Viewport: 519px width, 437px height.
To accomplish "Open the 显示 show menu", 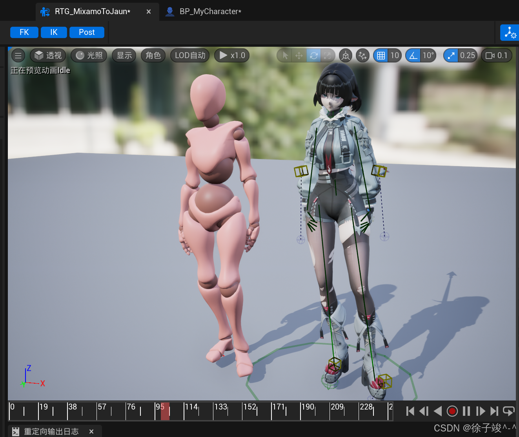I will coord(124,55).
